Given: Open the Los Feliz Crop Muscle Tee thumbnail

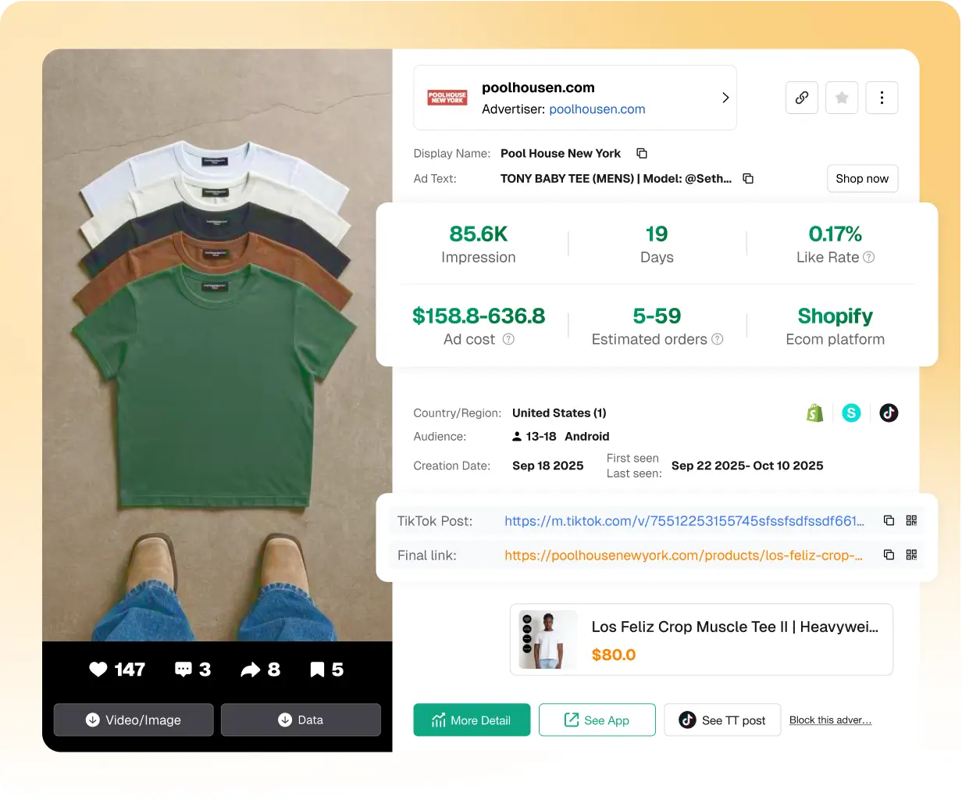Looking at the screenshot, I should point(547,639).
